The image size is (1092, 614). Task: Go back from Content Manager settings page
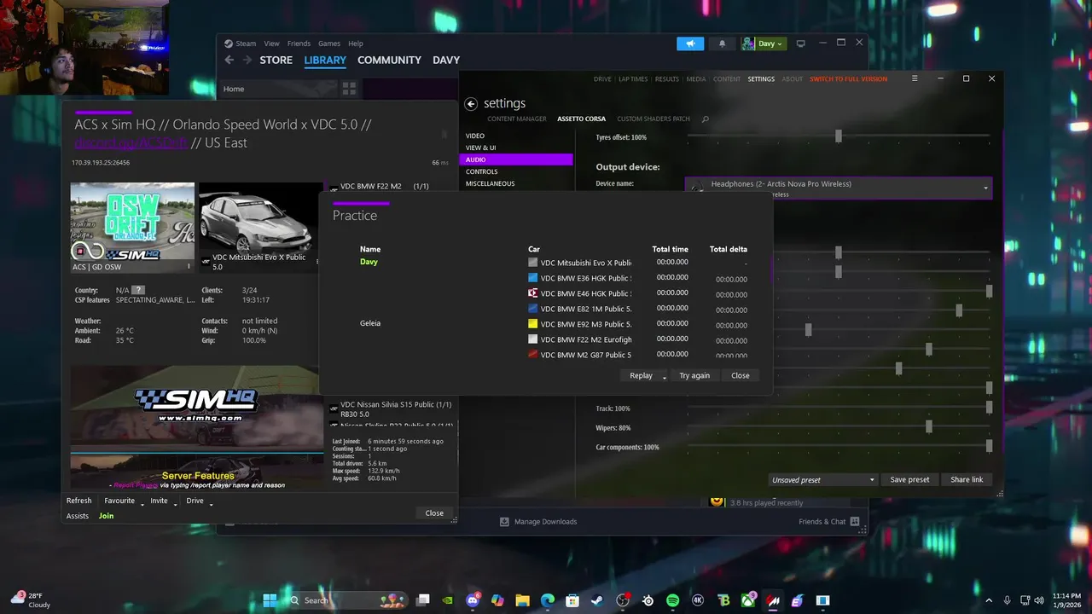[x=470, y=103]
